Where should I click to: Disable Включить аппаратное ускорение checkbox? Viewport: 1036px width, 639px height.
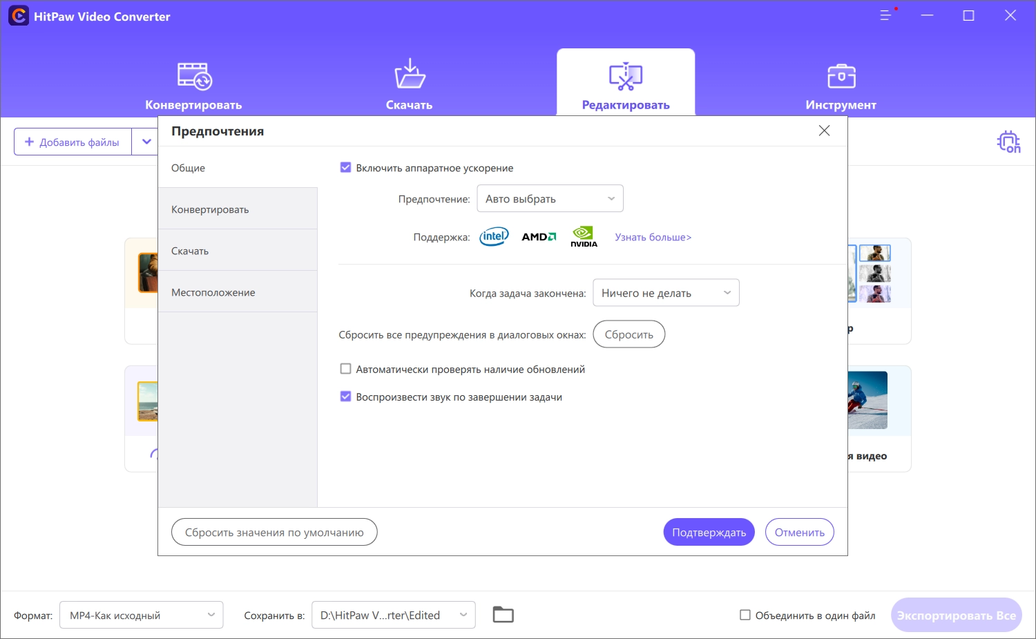pos(346,168)
